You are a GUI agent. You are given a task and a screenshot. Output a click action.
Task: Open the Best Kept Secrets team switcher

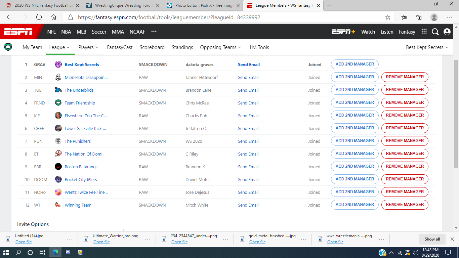coord(427,47)
